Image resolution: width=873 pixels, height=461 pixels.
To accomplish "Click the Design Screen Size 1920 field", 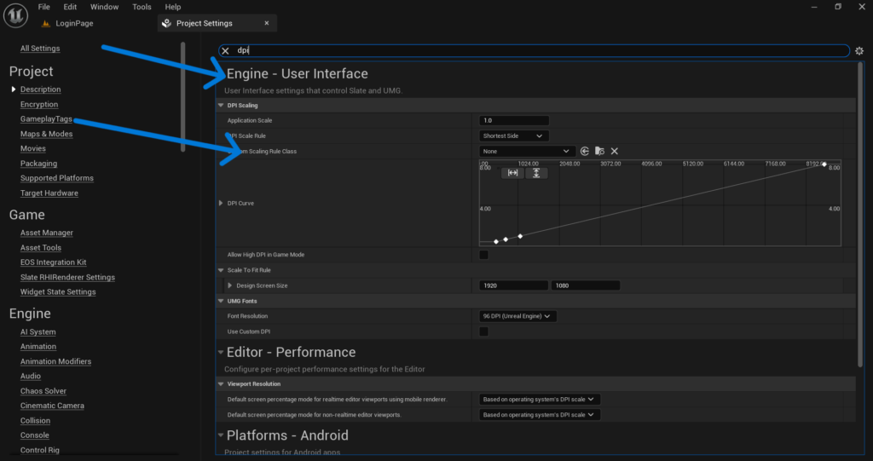I will point(513,285).
